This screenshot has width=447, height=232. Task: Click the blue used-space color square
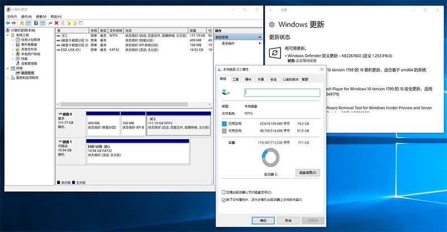click(x=224, y=124)
